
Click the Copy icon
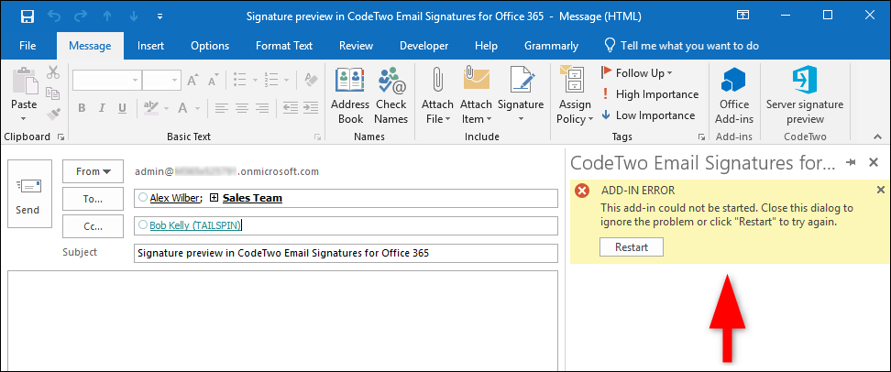coord(53,93)
